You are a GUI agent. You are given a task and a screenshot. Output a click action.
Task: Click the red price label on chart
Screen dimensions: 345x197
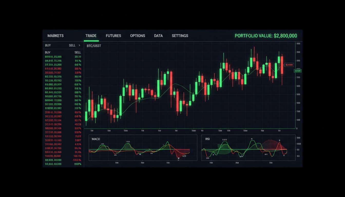pyautogui.click(x=289, y=65)
